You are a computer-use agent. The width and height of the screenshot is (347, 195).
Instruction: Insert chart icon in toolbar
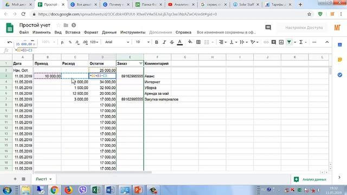(281, 42)
